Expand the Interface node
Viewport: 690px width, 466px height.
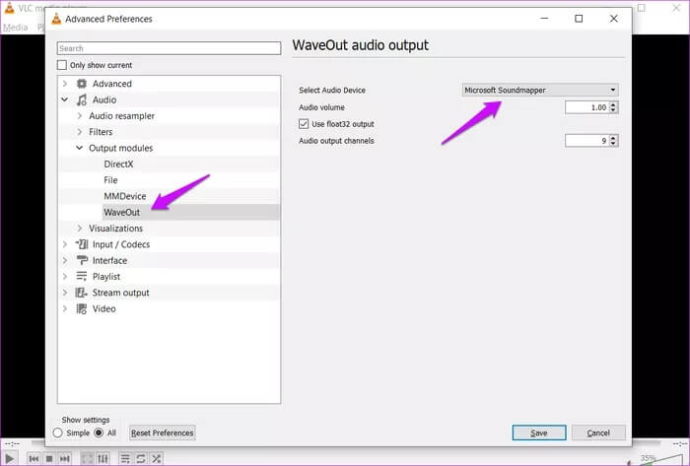point(65,260)
